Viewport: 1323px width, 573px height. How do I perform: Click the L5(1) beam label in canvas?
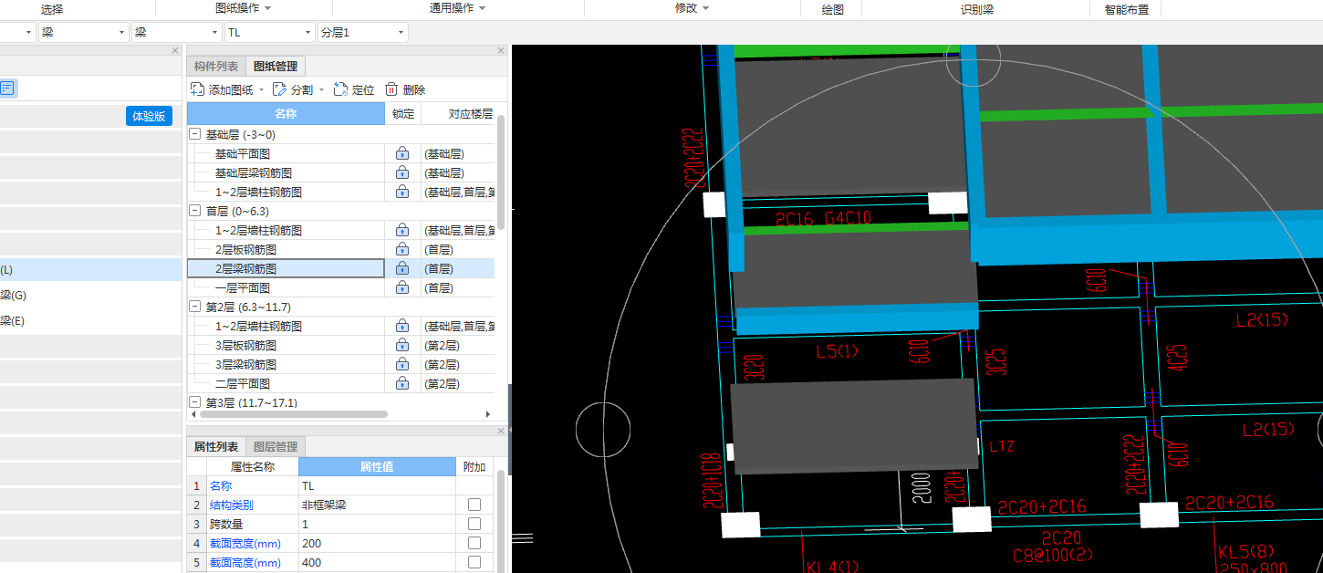coord(838,350)
